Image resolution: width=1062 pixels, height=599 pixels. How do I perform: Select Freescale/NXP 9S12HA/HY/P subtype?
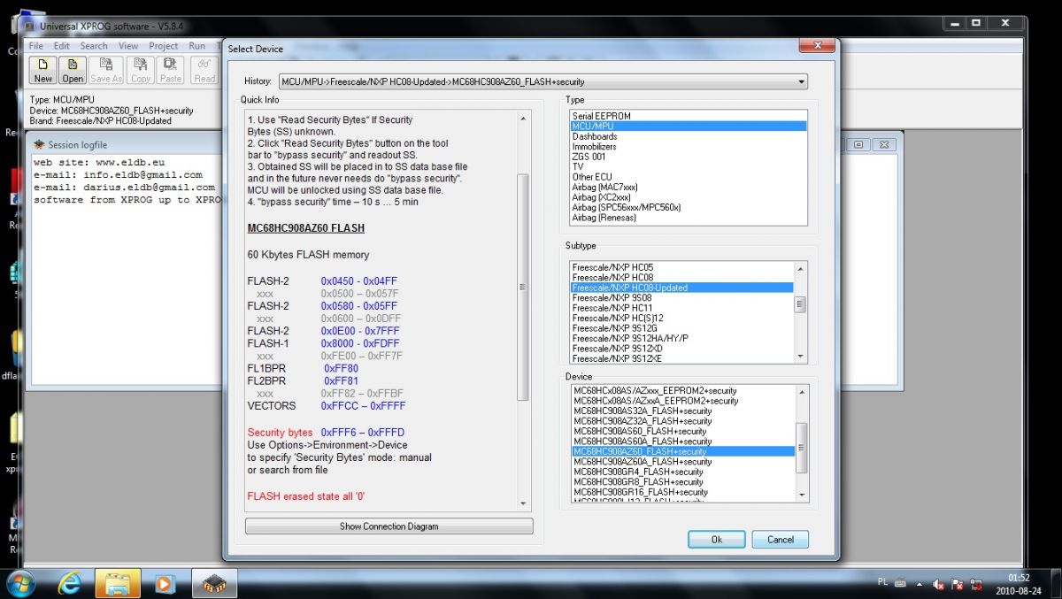coord(681,338)
